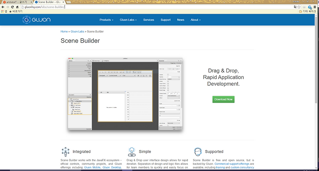Image resolution: width=319 pixels, height=171 pixels.
Task: Expand the About dropdown menu
Action: pos(195,20)
